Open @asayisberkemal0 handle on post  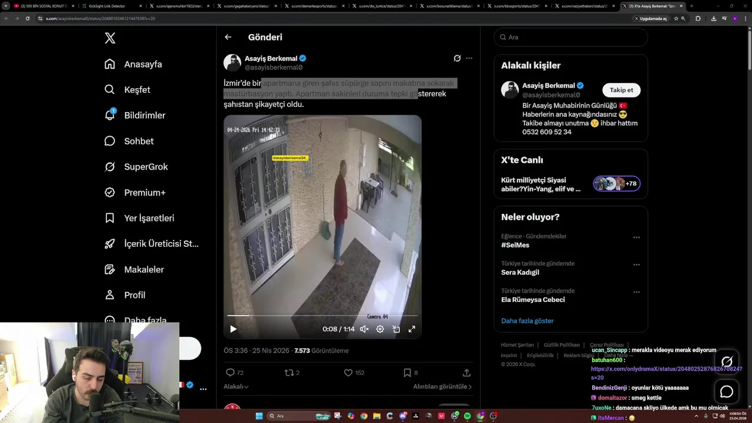point(273,68)
